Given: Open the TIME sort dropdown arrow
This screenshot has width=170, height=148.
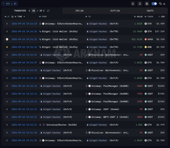Looking at the screenshot, I should (x=24, y=17).
